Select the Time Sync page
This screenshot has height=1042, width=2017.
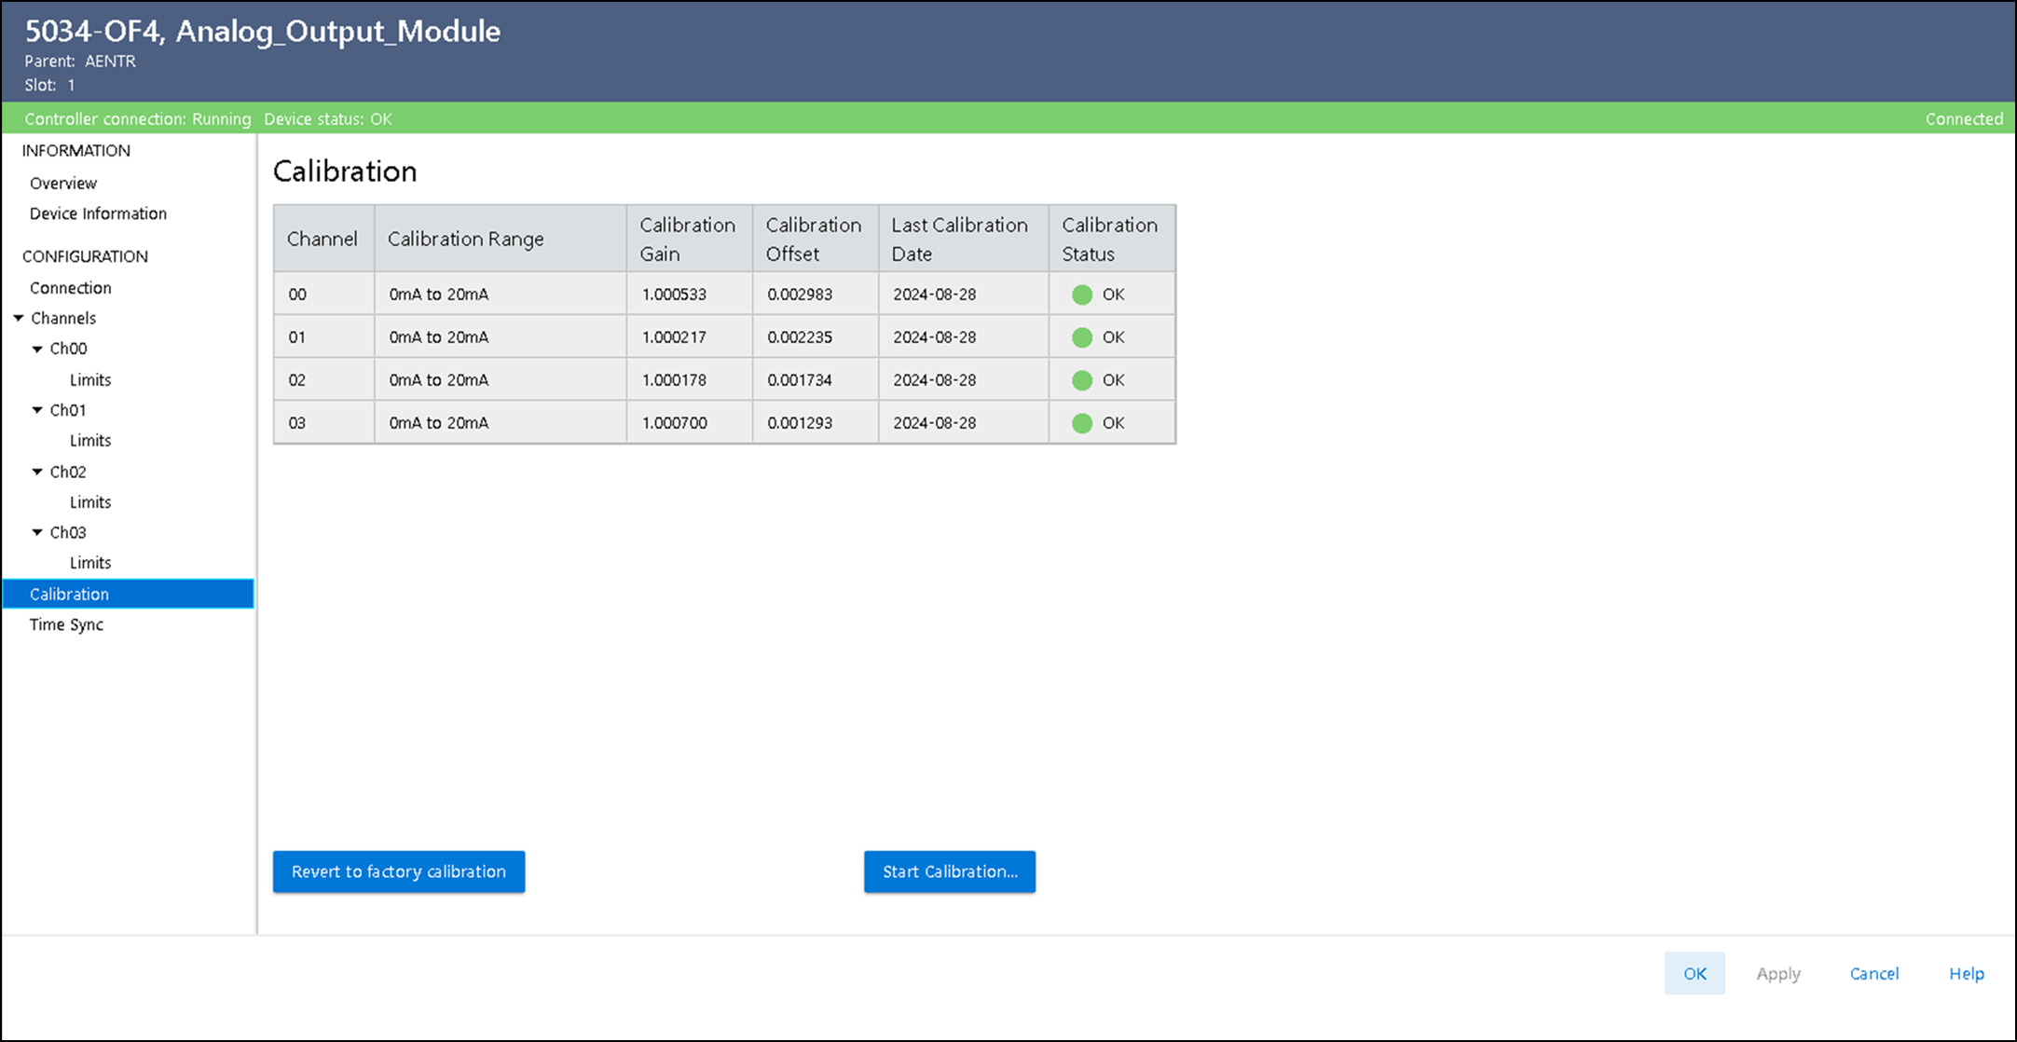pyautogui.click(x=66, y=624)
